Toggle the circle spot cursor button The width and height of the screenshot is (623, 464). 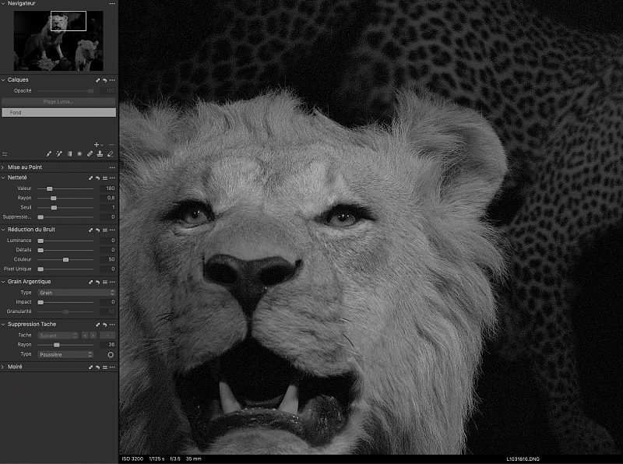pos(111,354)
